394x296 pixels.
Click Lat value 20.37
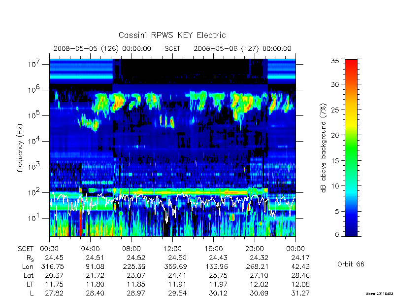54,276
